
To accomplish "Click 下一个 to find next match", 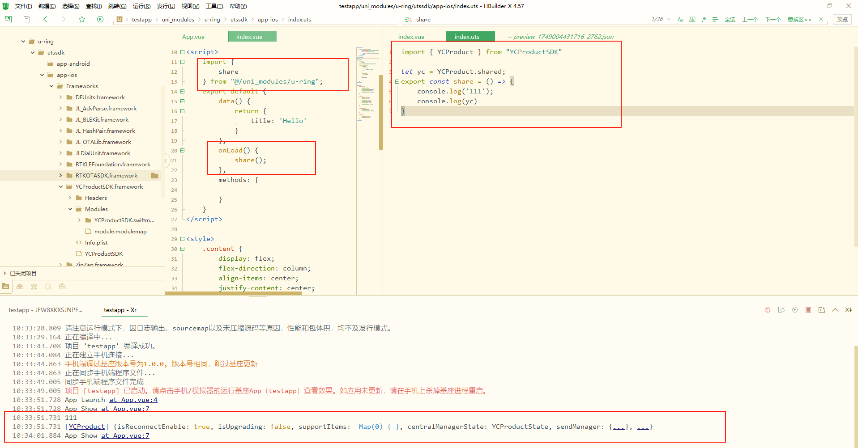I will coord(773,19).
